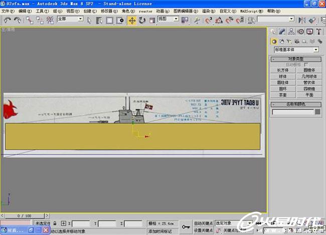Image resolution: width=326 pixels, height=235 pixels.
Task: Select Geometry category icon
Action: (274, 42)
